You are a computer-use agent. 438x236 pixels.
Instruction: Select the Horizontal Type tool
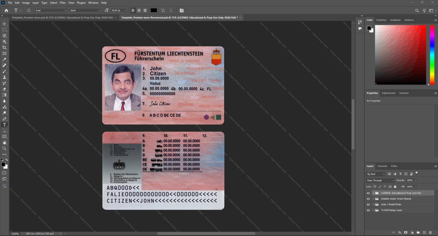pyautogui.click(x=5, y=125)
